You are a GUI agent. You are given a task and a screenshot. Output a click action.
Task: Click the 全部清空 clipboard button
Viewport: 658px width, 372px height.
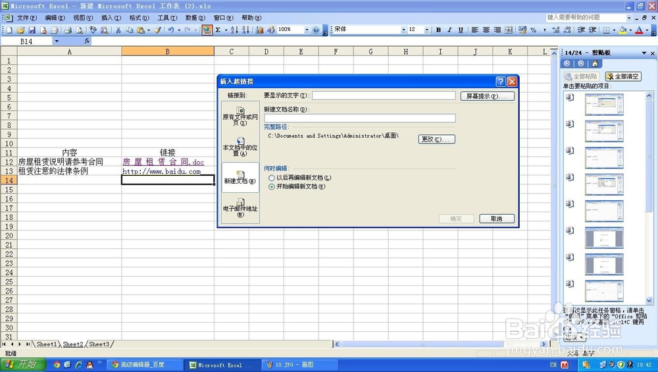click(623, 76)
